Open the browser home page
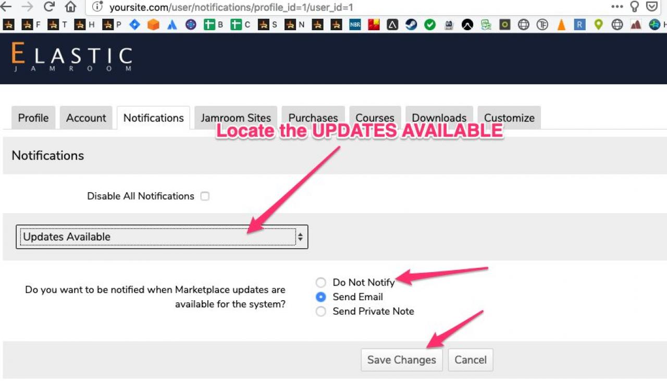The width and height of the screenshot is (667, 383). 70,7
